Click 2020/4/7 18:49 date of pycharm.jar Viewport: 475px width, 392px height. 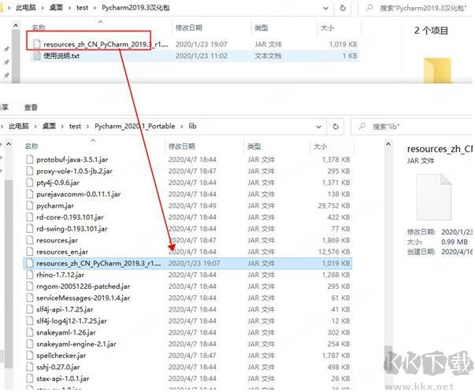pyautogui.click(x=192, y=205)
